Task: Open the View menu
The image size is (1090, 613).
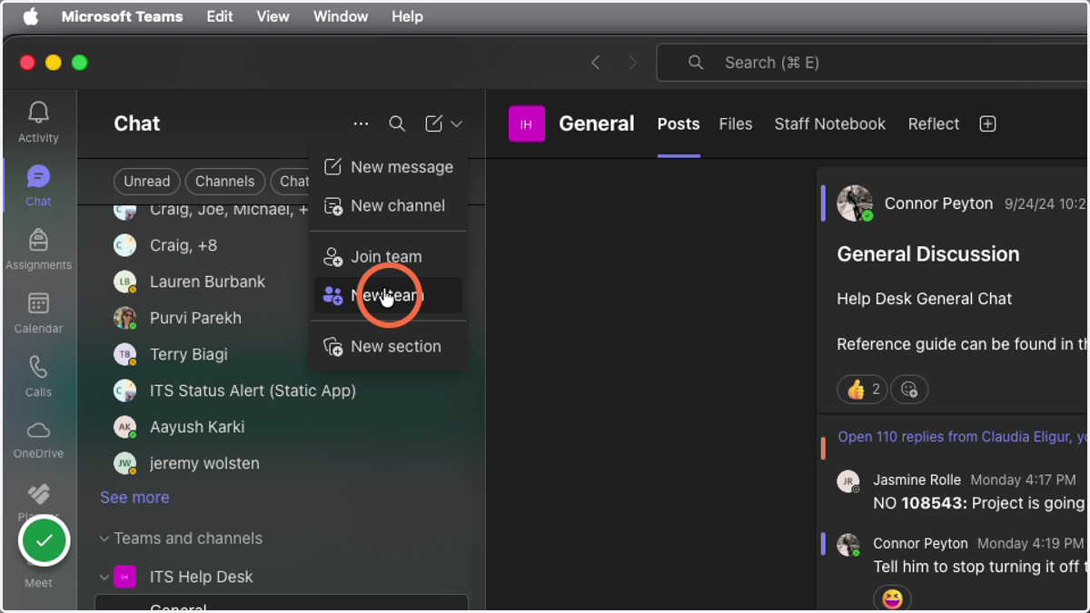Action: click(x=272, y=16)
